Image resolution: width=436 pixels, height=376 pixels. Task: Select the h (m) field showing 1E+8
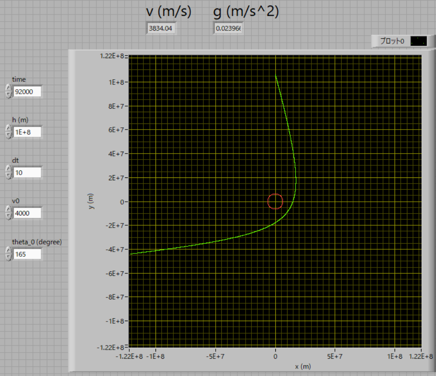[27, 132]
